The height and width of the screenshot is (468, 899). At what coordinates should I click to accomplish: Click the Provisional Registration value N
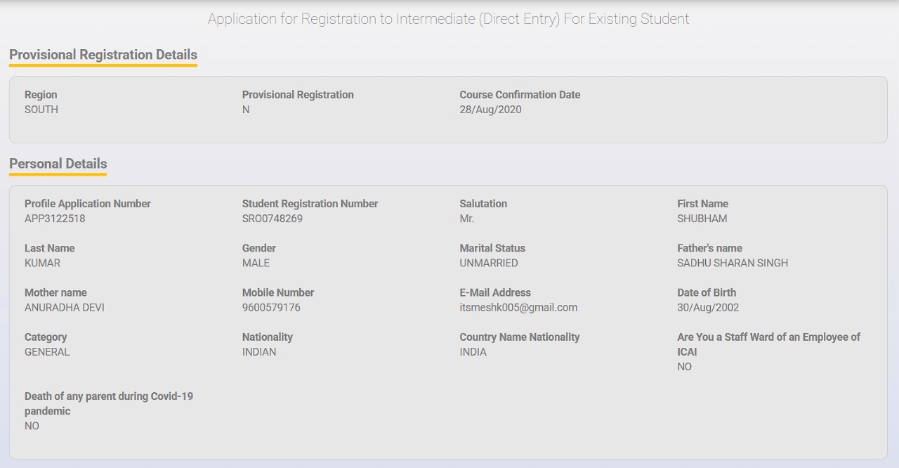[246, 110]
